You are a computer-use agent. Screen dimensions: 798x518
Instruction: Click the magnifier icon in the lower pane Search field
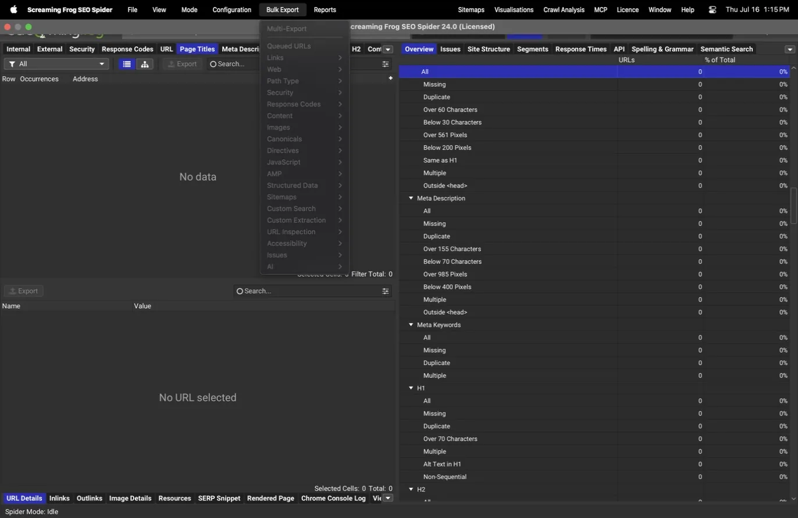(x=240, y=291)
